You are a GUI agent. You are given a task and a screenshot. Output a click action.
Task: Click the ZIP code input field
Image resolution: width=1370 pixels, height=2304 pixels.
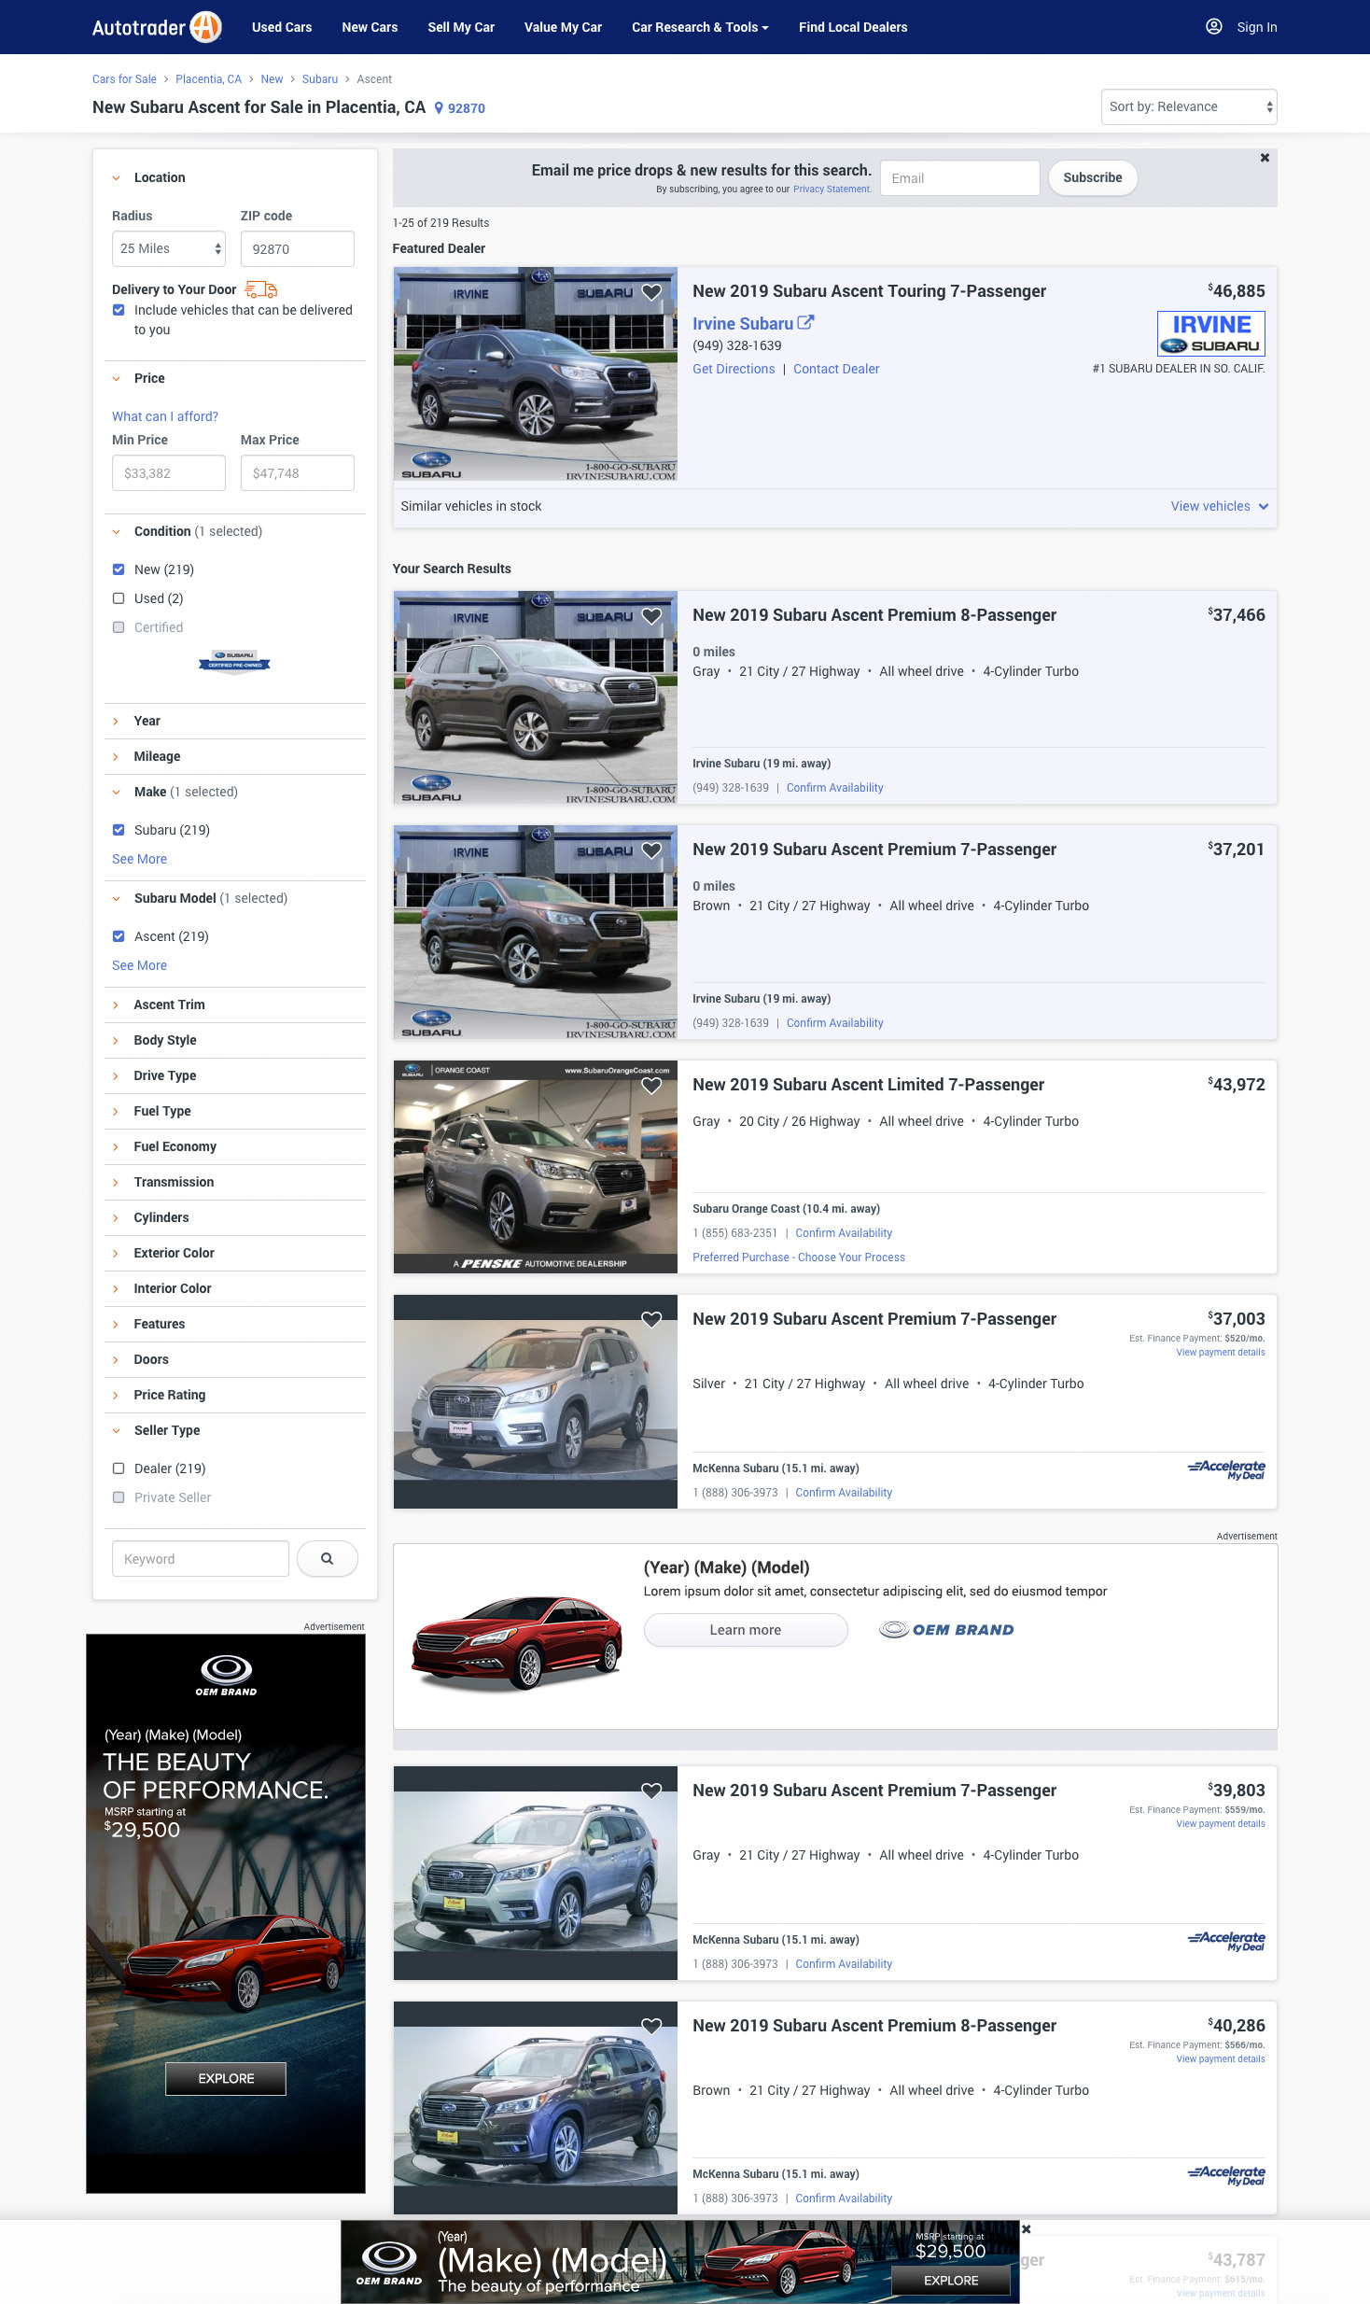pos(298,248)
